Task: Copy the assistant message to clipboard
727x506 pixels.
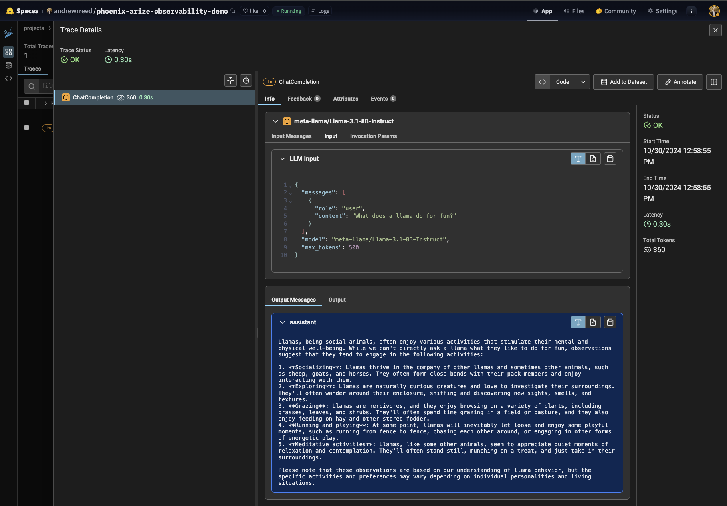Action: coord(610,322)
